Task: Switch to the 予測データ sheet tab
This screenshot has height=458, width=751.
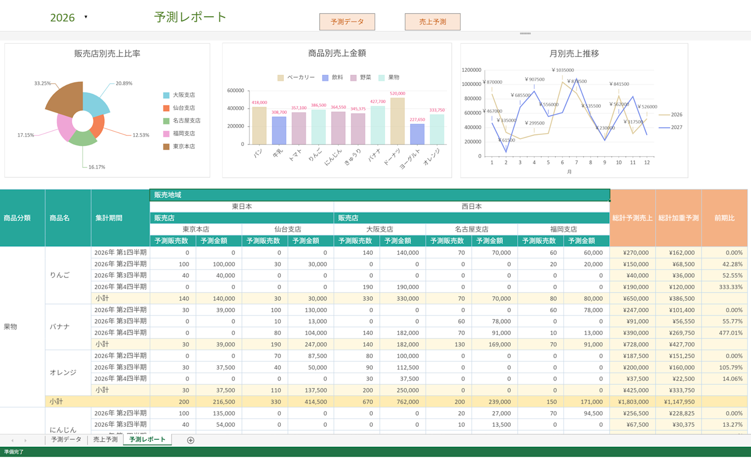Action: pyautogui.click(x=66, y=440)
